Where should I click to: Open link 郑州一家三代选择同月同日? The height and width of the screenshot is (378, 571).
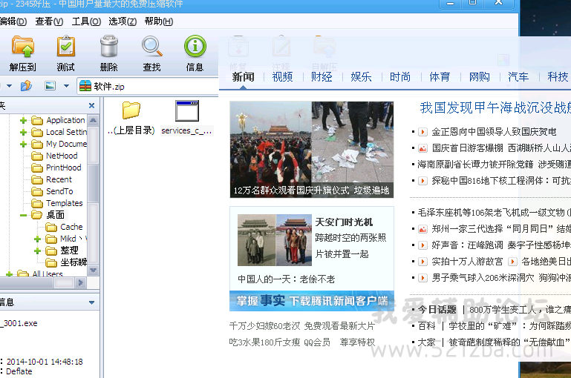[501, 229]
